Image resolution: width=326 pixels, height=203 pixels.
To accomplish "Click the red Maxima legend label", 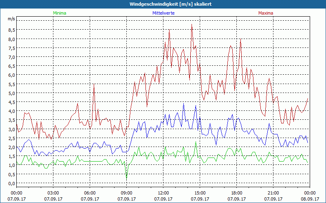I will click(x=266, y=13).
